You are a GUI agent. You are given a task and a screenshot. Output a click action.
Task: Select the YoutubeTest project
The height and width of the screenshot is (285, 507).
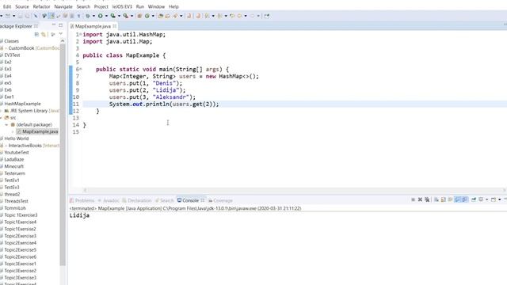(x=17, y=153)
